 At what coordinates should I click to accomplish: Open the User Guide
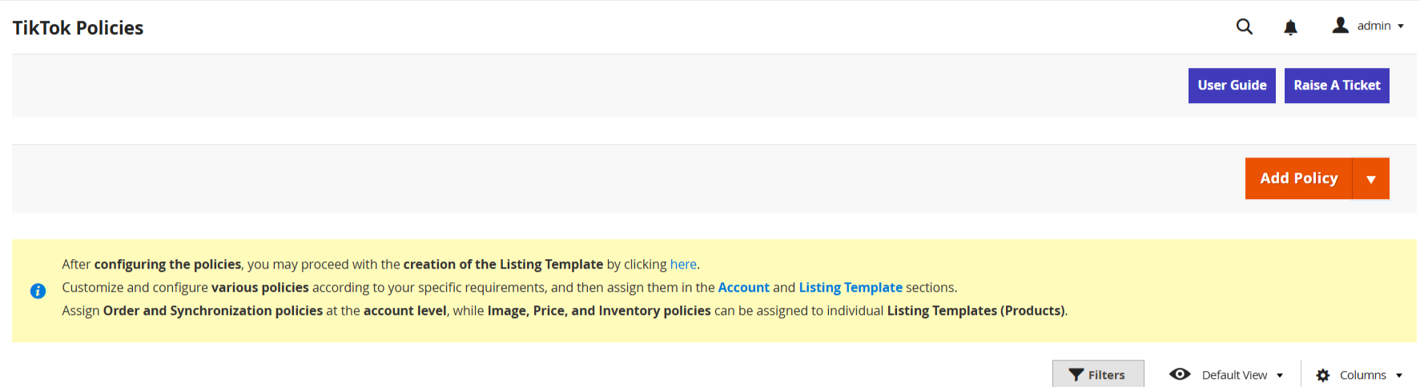1232,86
